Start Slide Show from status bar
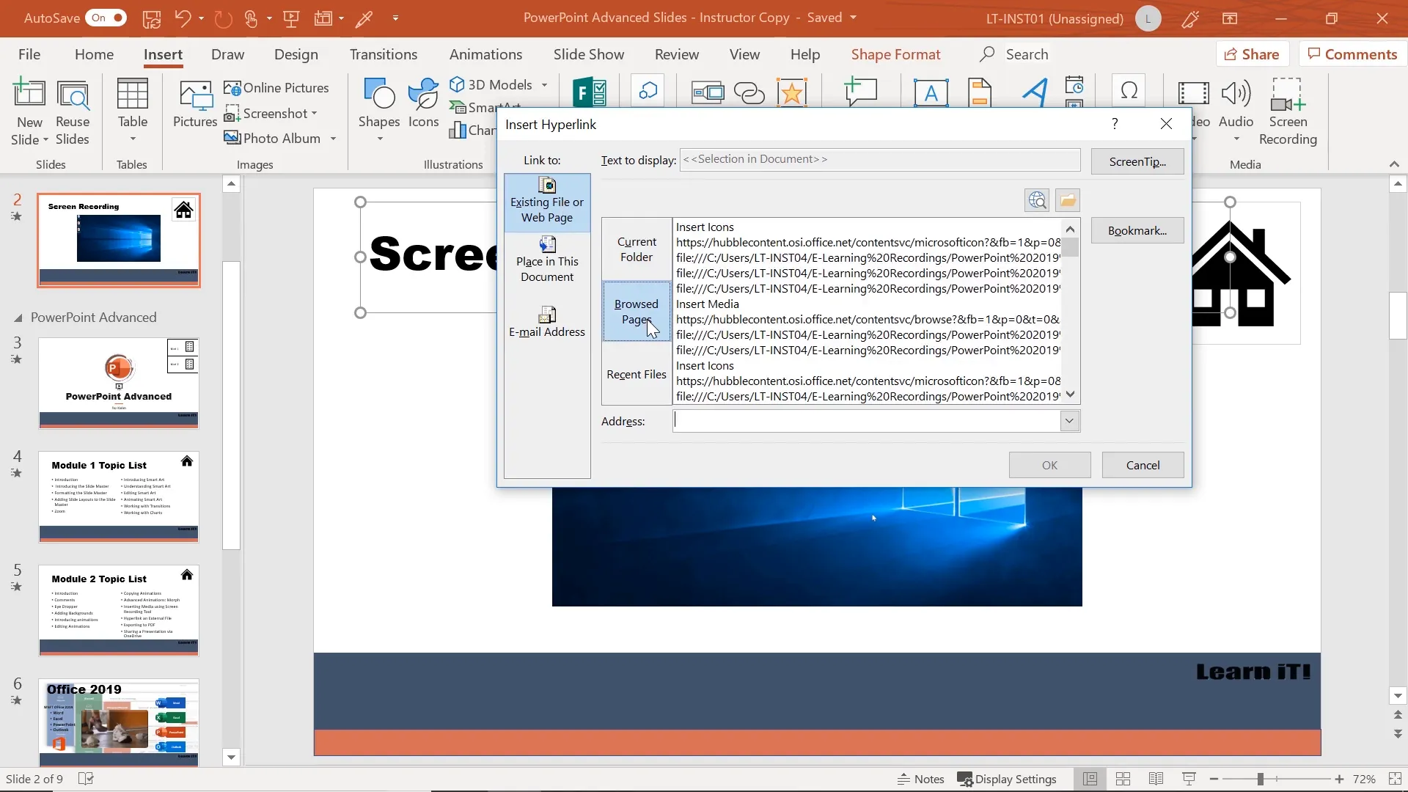 [x=1189, y=779]
